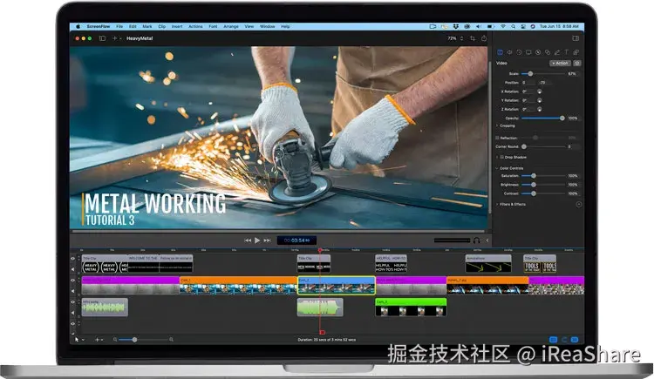
Task: Toggle visibility eye of top title track
Action: coord(73,259)
